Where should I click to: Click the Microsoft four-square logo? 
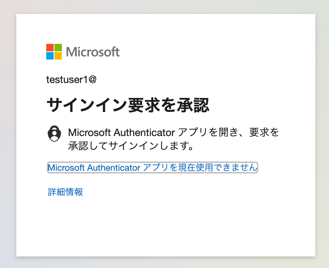click(54, 51)
